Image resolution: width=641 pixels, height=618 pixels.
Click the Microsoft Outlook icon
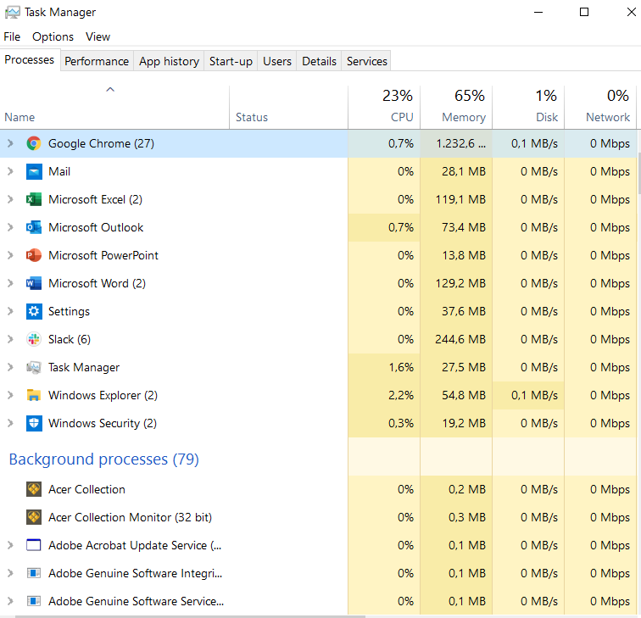pos(34,227)
